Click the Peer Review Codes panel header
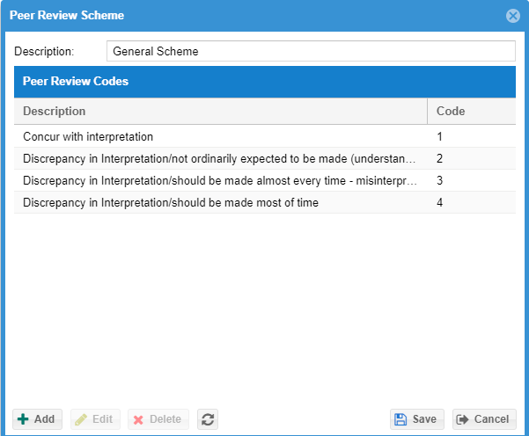This screenshot has width=529, height=436. [x=265, y=82]
